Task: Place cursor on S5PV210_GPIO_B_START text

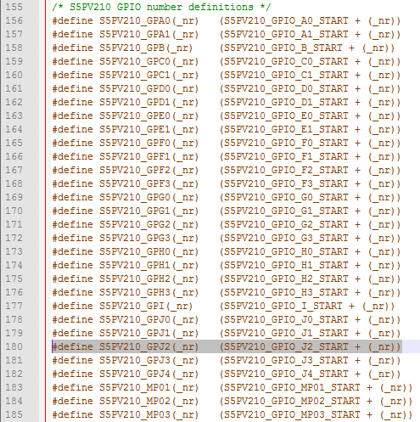Action: click(x=283, y=48)
